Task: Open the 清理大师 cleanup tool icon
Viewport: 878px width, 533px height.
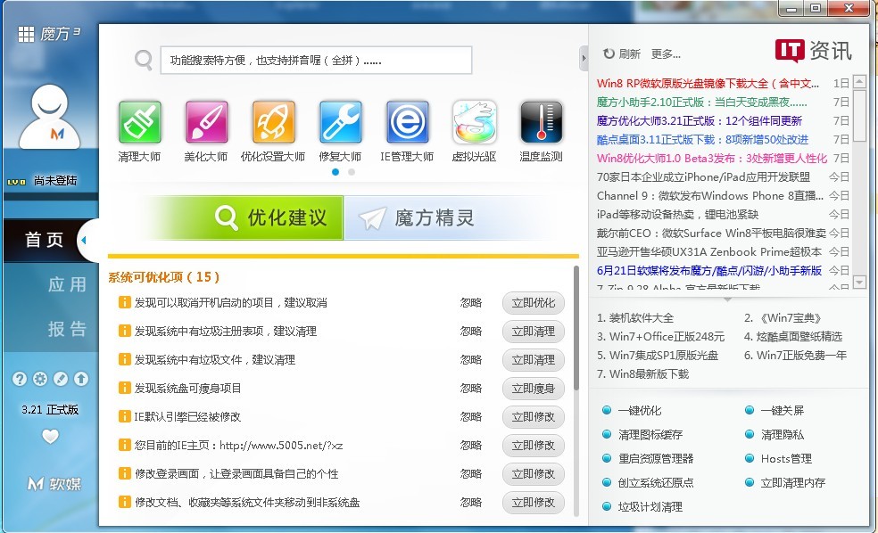Action: [x=139, y=123]
